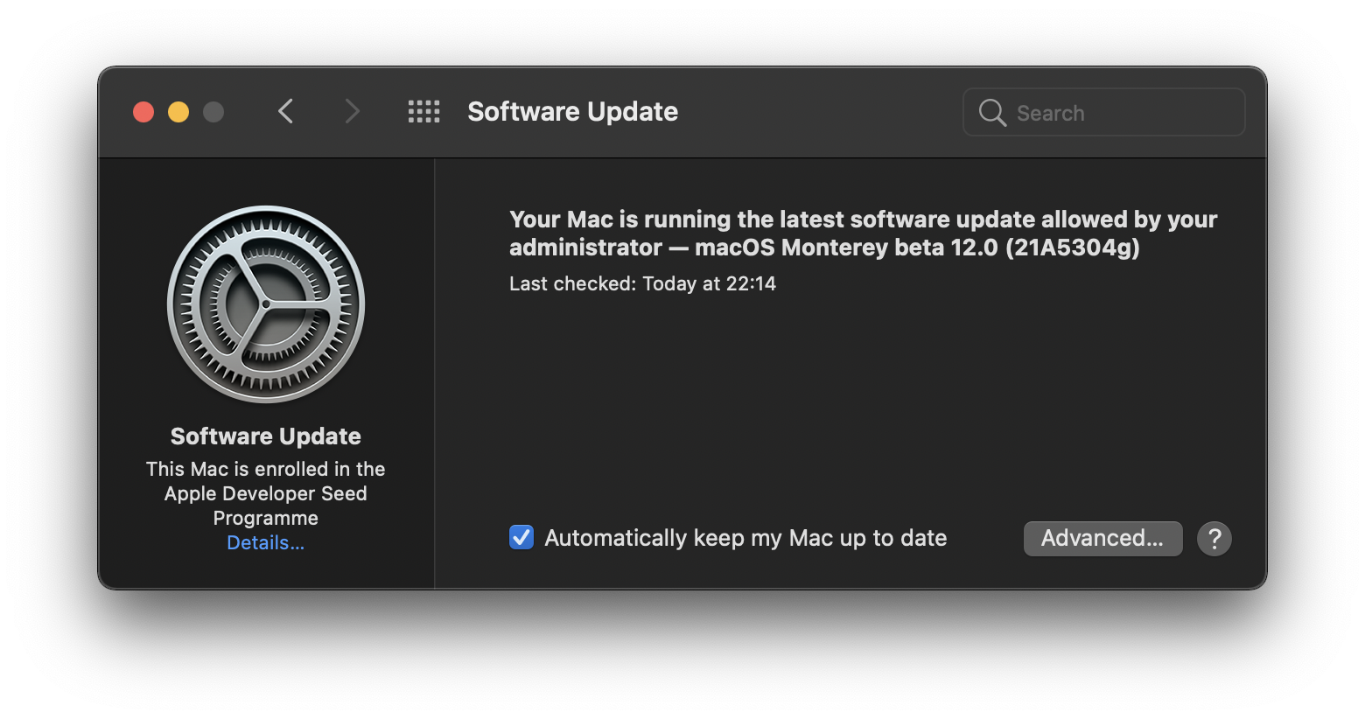Click the 'Automatically keep my Mac up to date' label
The image size is (1365, 719).
tap(745, 538)
